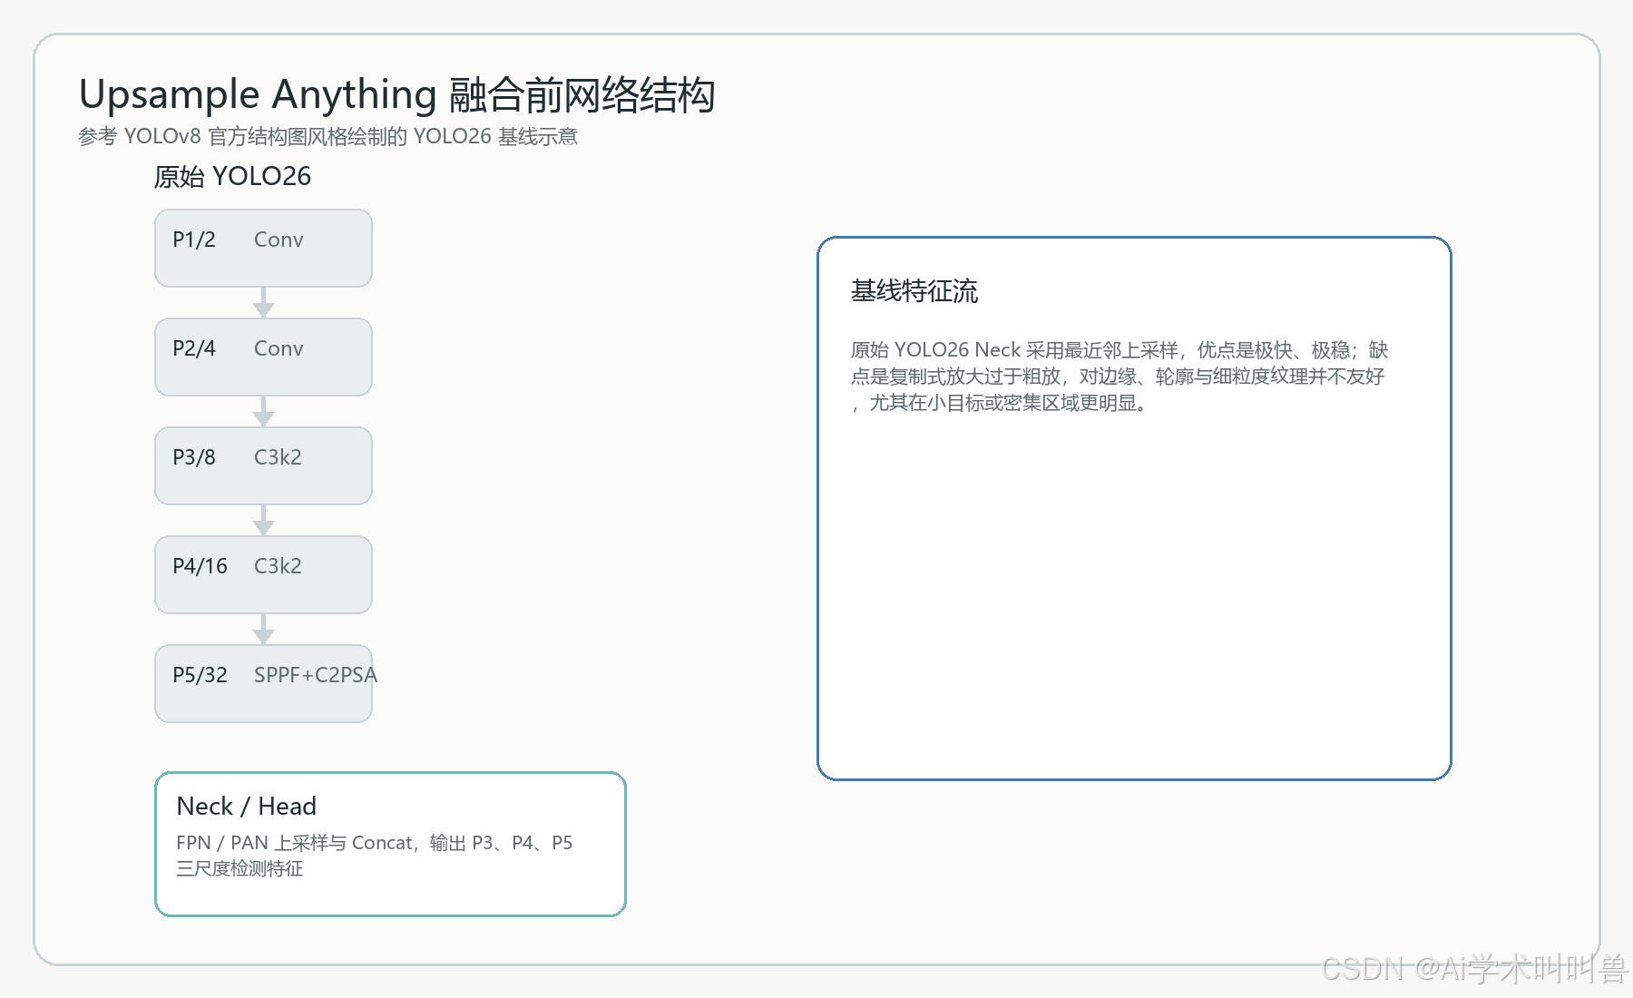This screenshot has height=998, width=1633.
Task: Click the P5/32 SPPF+C2PSA block
Action: point(263,683)
